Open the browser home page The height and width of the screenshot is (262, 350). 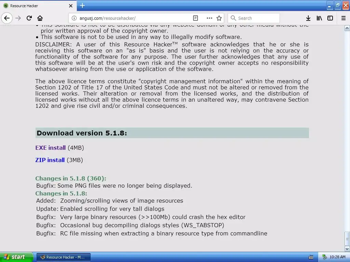40,18
